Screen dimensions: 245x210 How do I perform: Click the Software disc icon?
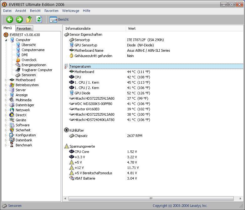coord(12,125)
